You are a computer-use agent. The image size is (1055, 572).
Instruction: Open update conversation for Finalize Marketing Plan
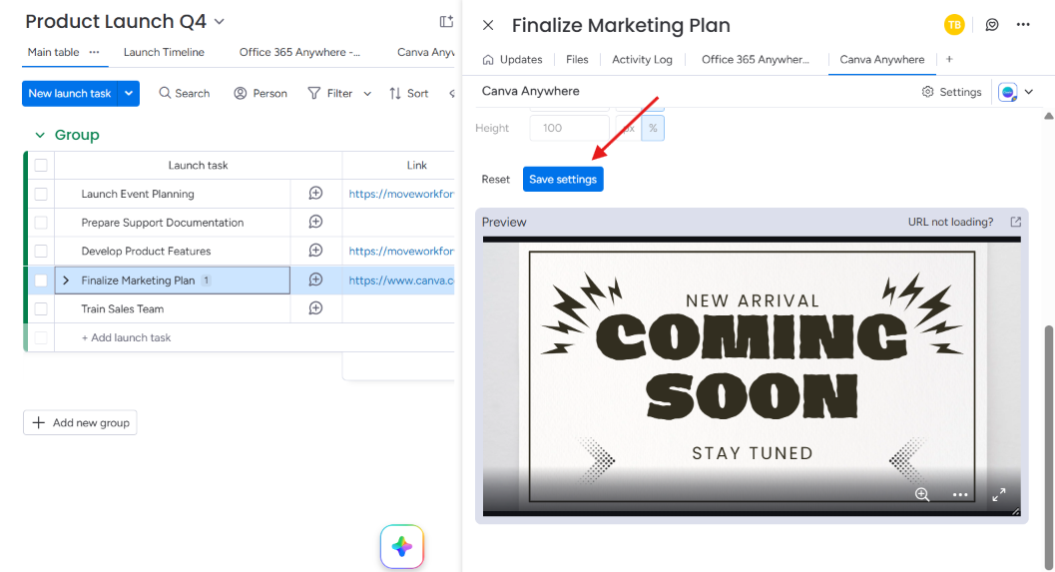pos(315,280)
